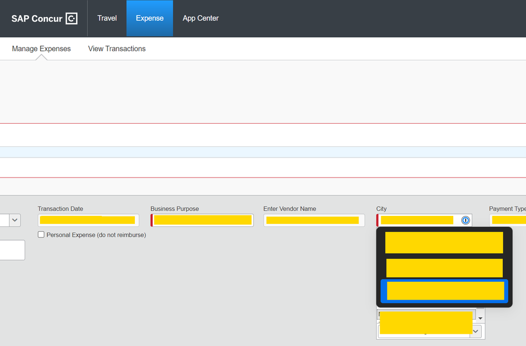Click the small scroll-down arrow under the popup
This screenshot has height=346, width=526.
click(x=480, y=318)
